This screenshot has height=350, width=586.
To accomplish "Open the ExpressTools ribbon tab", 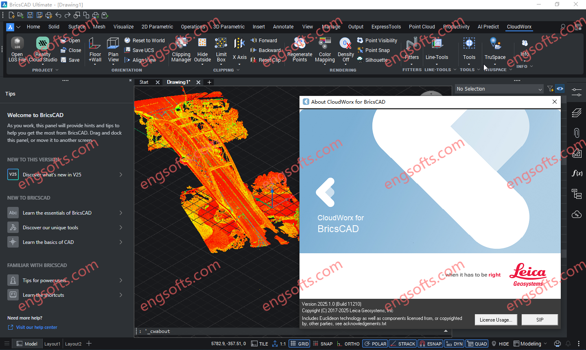I will pos(386,27).
